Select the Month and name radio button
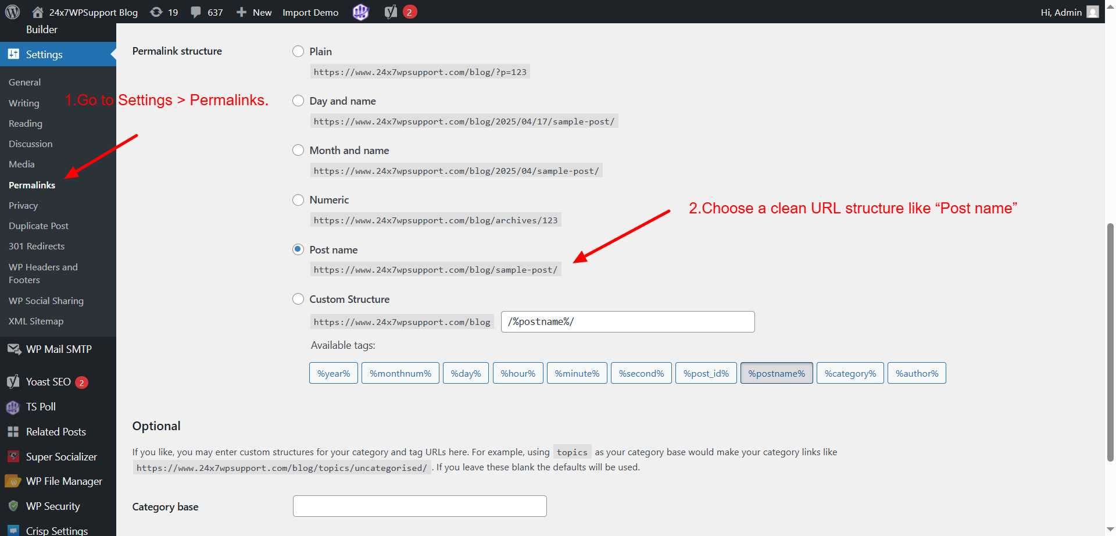 click(298, 150)
